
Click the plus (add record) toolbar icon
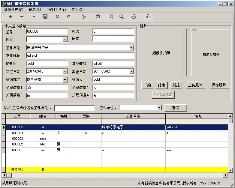pos(10,16)
